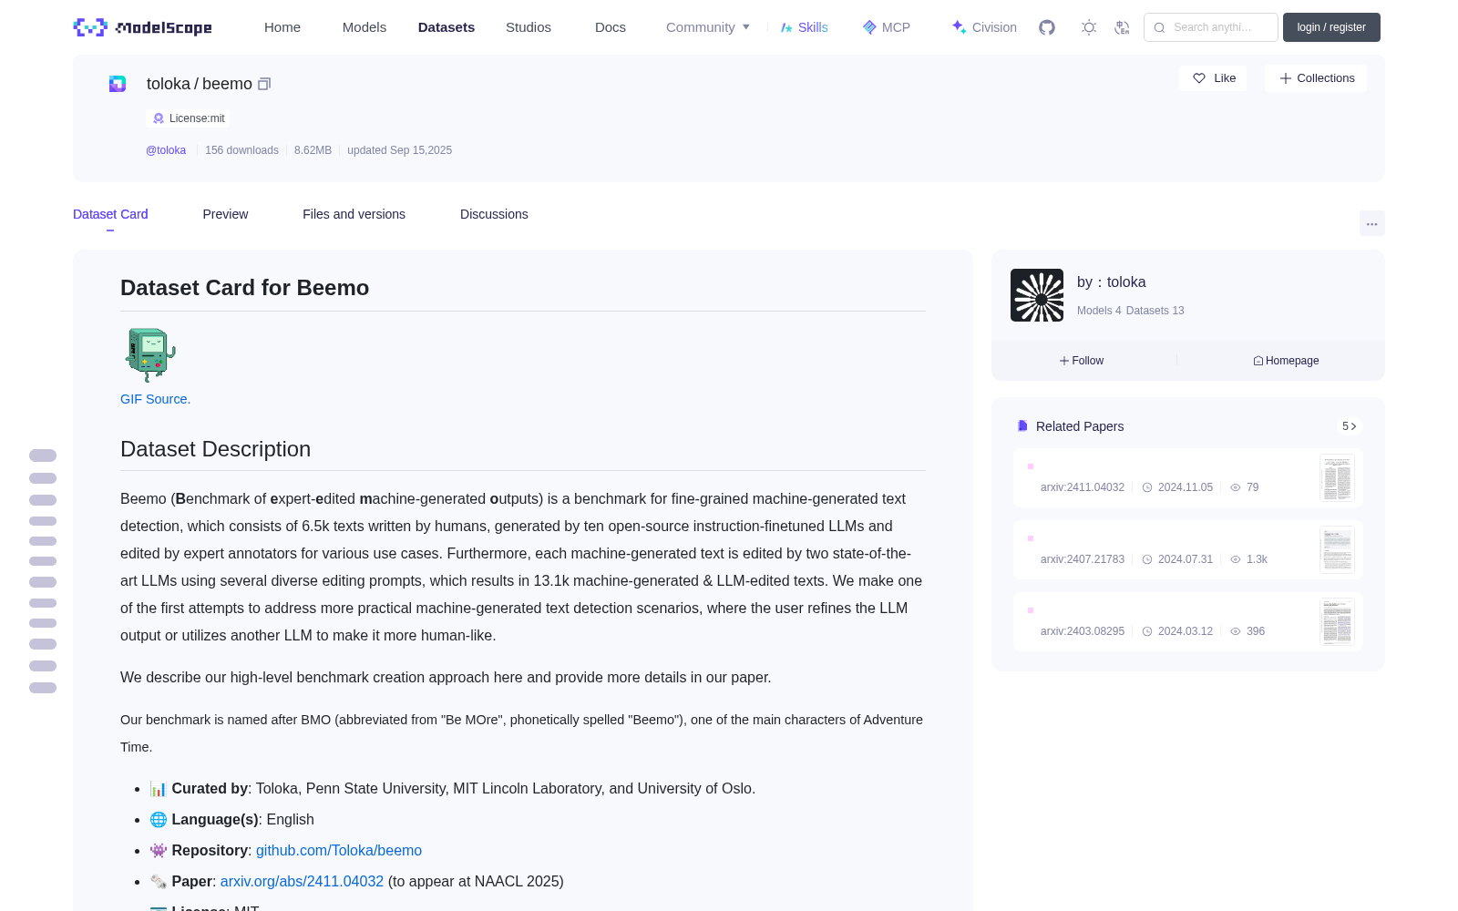This screenshot has height=911, width=1458.
Task: Follow the toloka organization
Action: point(1082,361)
